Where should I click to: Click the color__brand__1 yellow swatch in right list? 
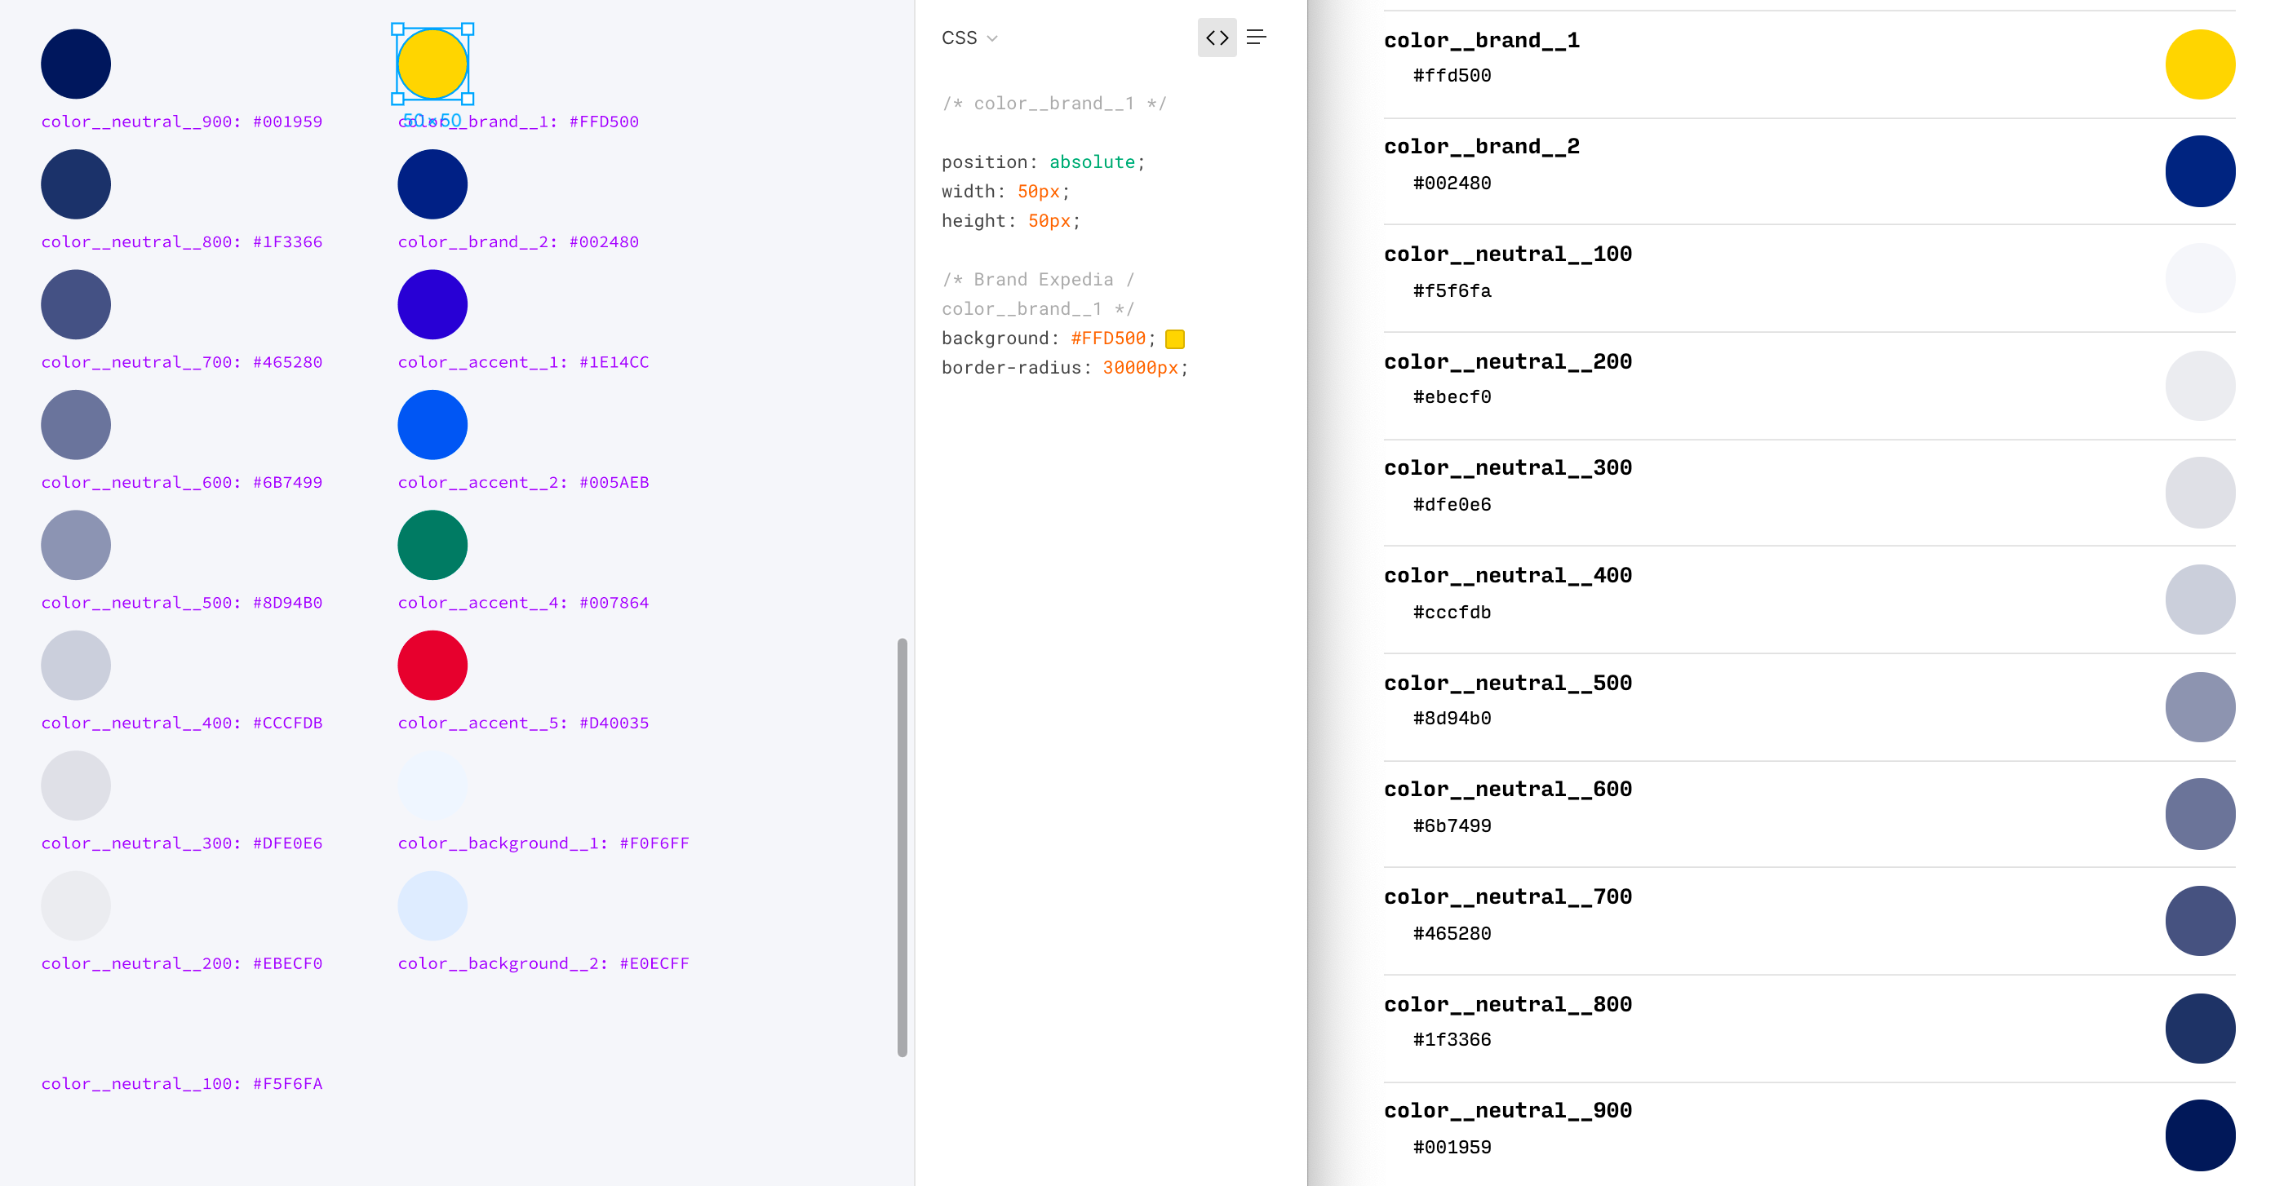(x=2199, y=64)
